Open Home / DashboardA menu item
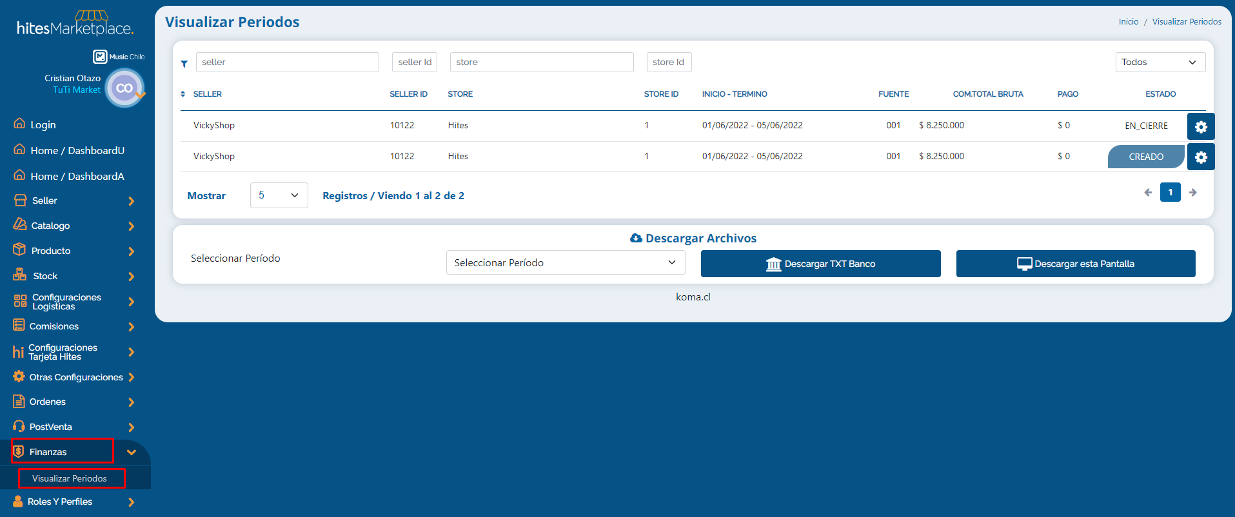The height and width of the screenshot is (517, 1235). (77, 176)
